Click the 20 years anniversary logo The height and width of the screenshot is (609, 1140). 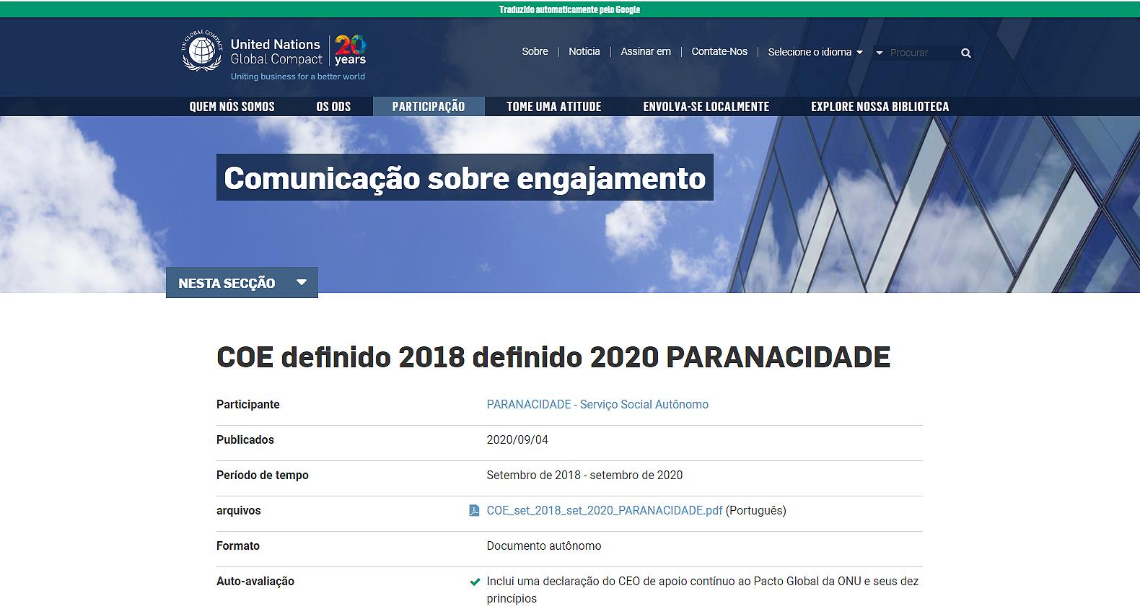tap(350, 51)
